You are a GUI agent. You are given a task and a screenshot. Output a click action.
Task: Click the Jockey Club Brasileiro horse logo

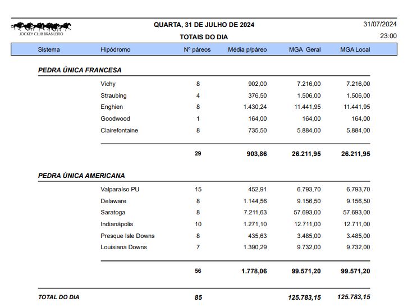tap(41, 29)
